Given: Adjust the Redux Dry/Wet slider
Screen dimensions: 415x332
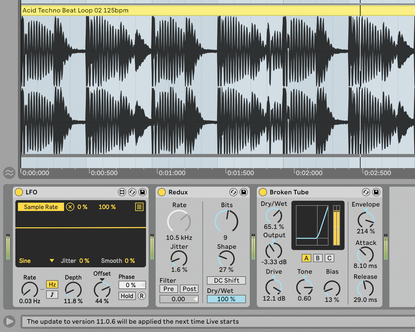Looking at the screenshot, I should pos(226,299).
